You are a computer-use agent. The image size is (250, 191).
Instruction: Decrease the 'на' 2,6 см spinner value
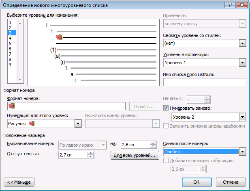click(x=153, y=146)
